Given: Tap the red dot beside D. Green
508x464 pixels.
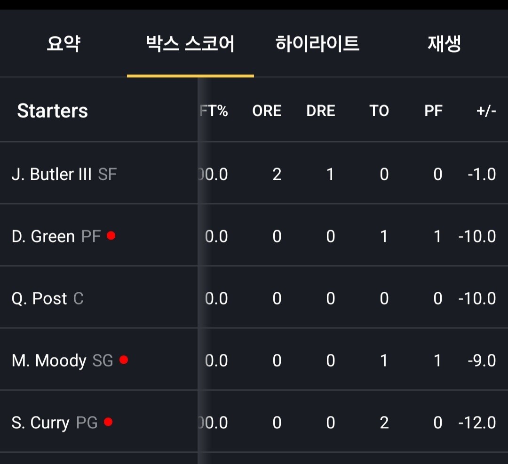Looking at the screenshot, I should (x=111, y=235).
